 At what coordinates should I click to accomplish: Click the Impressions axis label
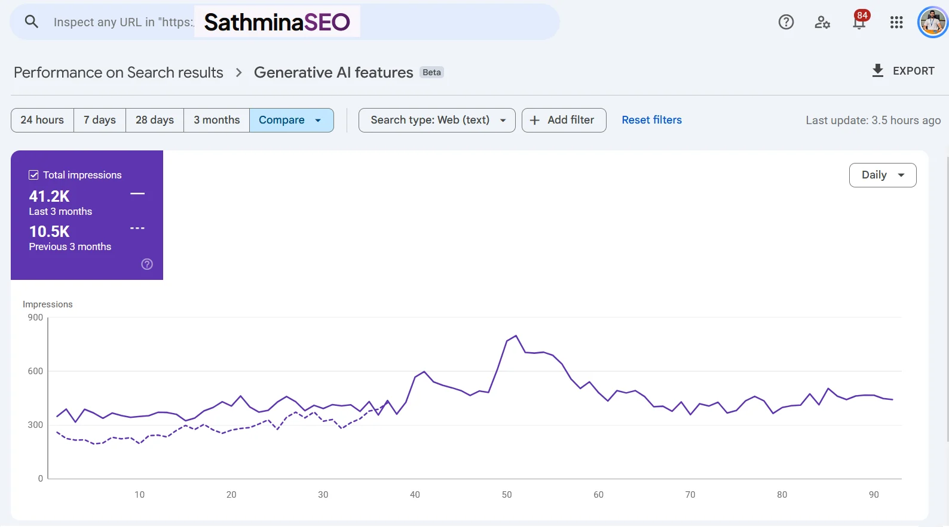[x=48, y=304]
